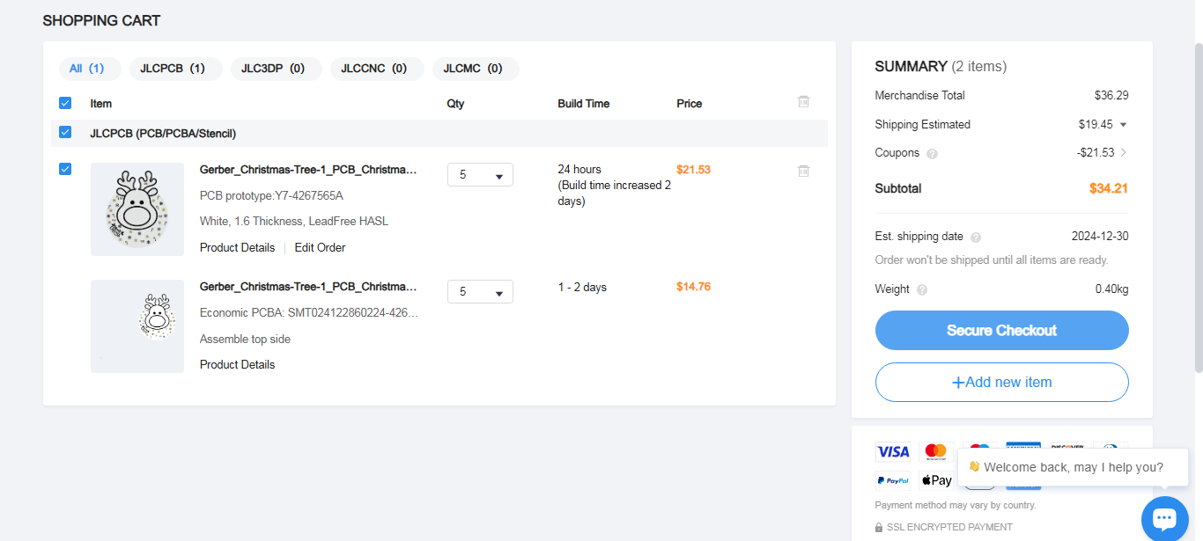Click the 'PCB prototype:Y7-4267565A' text

pyautogui.click(x=271, y=196)
